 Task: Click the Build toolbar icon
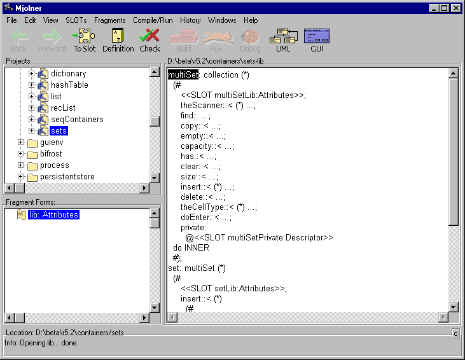[184, 40]
